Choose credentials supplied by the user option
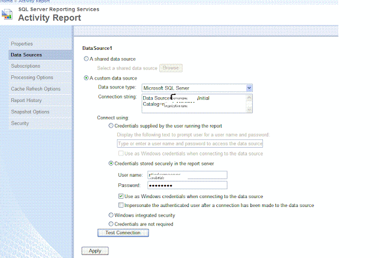 [111, 126]
